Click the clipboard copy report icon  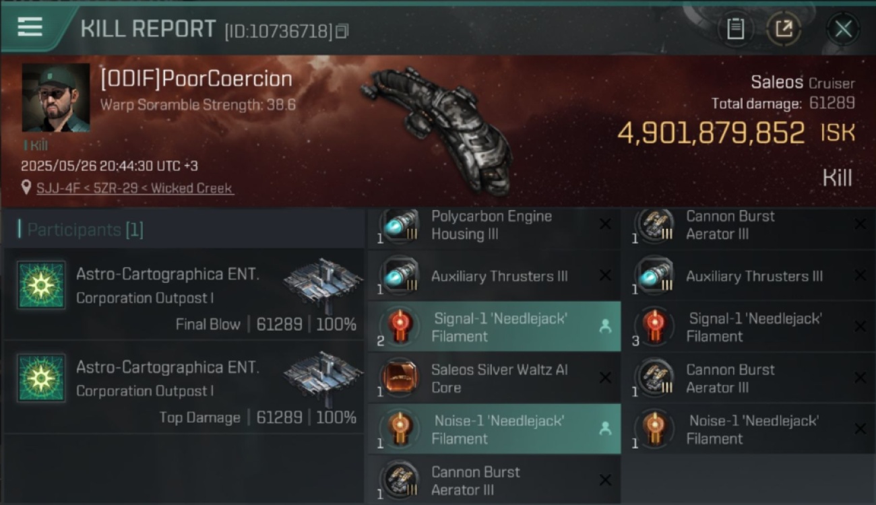[736, 29]
